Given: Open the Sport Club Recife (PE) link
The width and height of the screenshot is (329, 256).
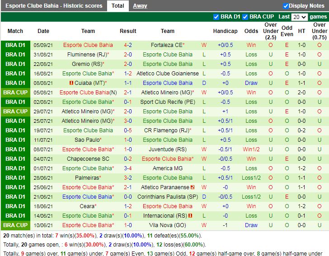Looking at the screenshot, I should tap(167, 102).
